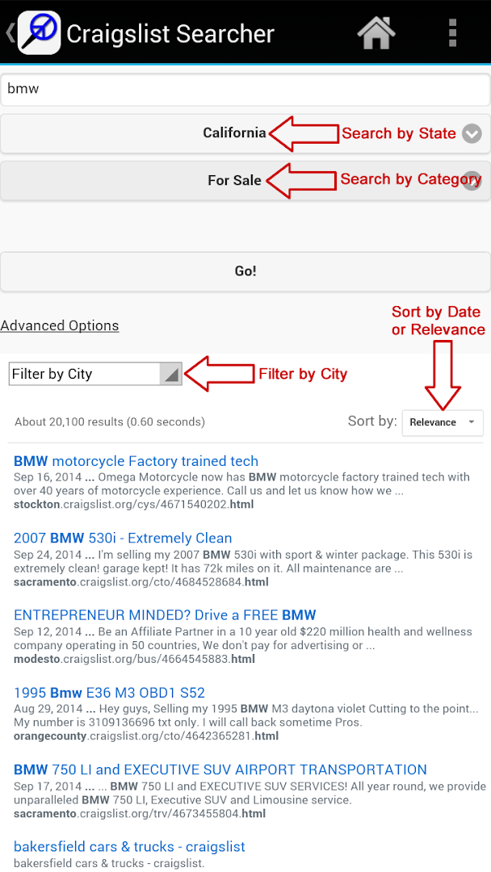Viewport: 491px width, 872px height.
Task: Click the About 20,100 results count text
Action: 110,422
